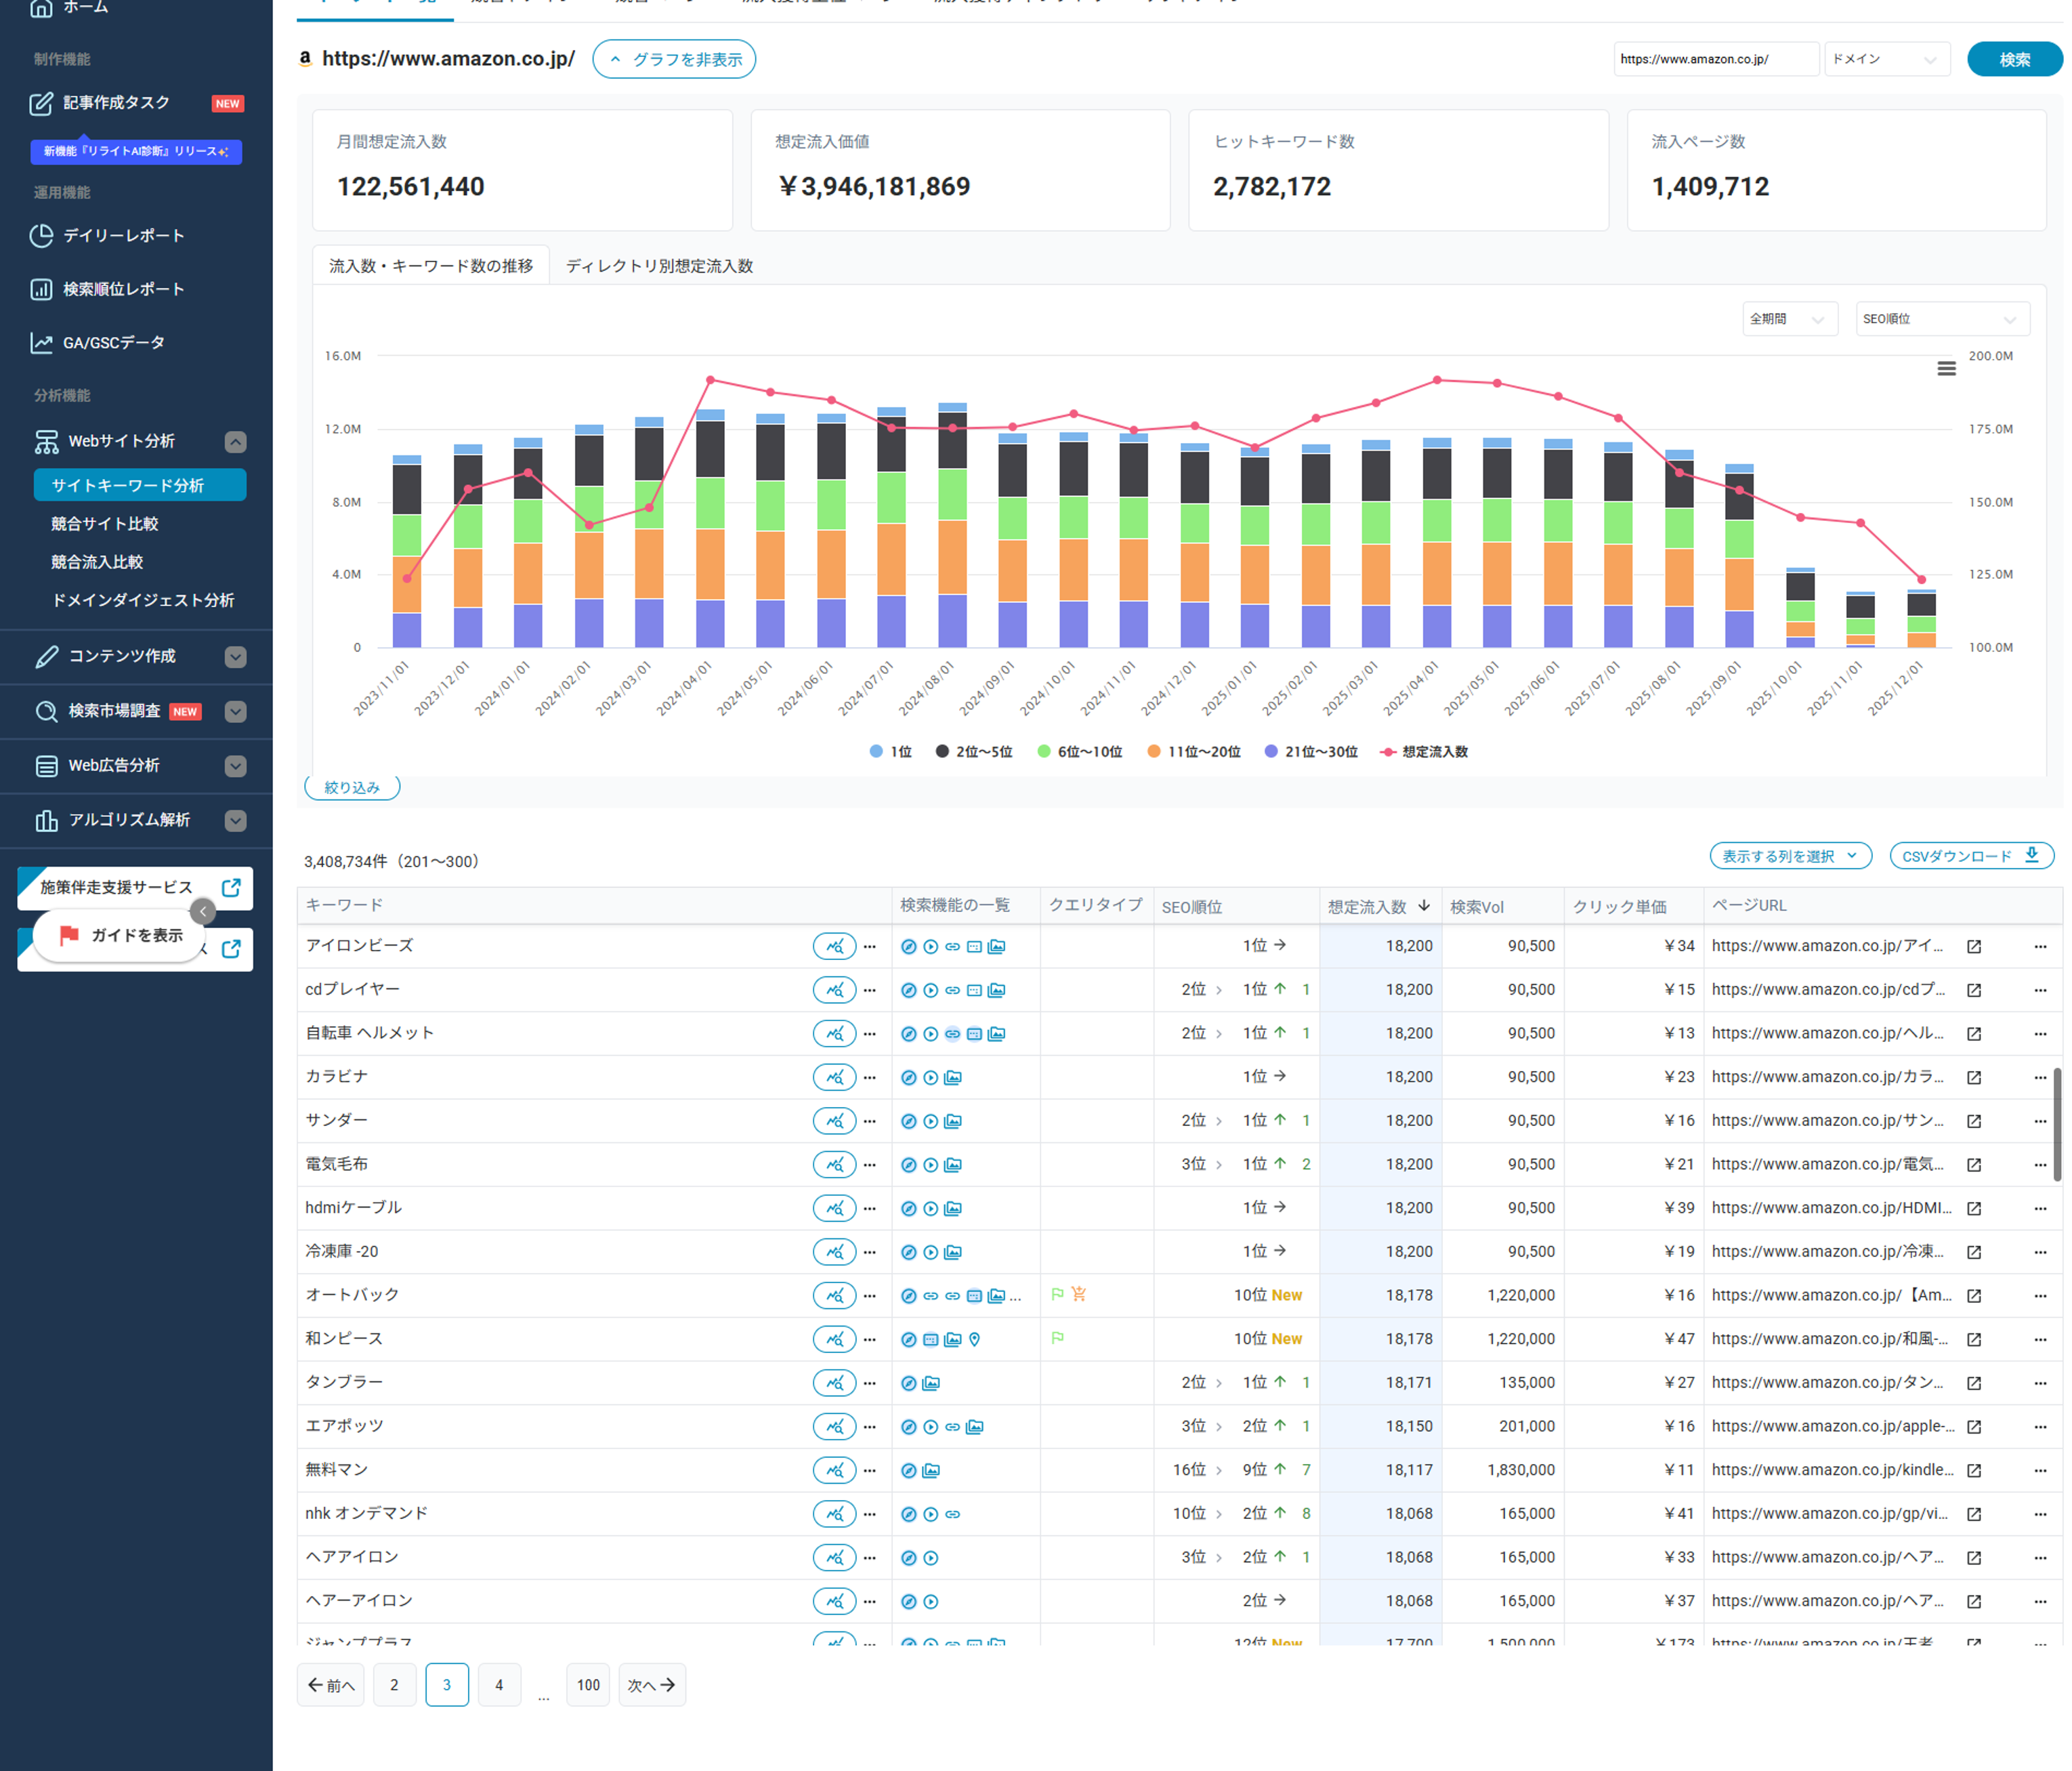
Task: Open 競合サイト比較 in sidebar
Action: (x=105, y=524)
